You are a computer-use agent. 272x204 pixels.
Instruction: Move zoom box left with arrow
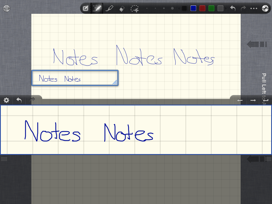pyautogui.click(x=240, y=100)
